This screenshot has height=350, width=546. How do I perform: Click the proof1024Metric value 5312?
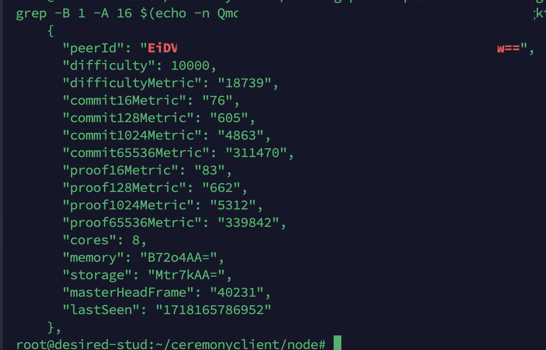click(x=233, y=205)
